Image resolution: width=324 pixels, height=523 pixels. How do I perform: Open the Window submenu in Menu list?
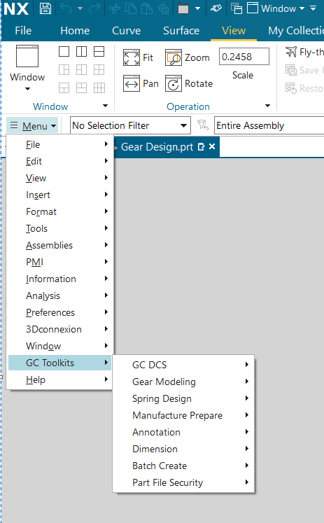click(60, 346)
